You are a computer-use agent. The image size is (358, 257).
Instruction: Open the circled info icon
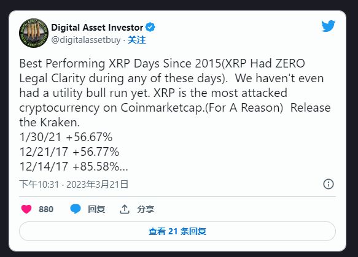329,184
